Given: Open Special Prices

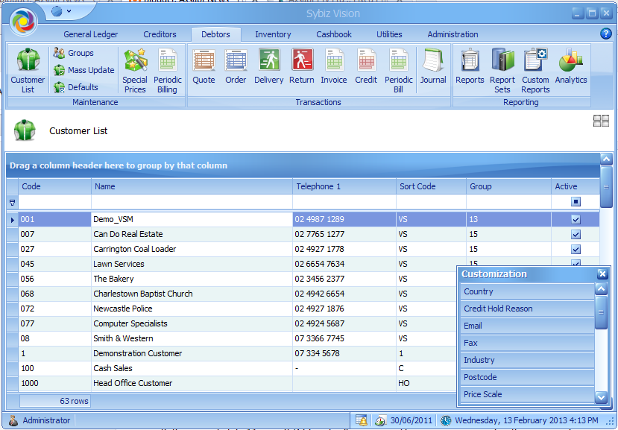Looking at the screenshot, I should 135,71.
